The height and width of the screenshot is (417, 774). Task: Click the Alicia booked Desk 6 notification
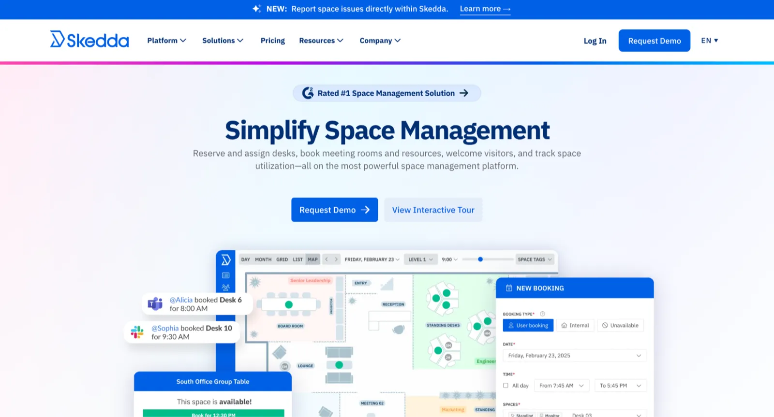pos(197,304)
